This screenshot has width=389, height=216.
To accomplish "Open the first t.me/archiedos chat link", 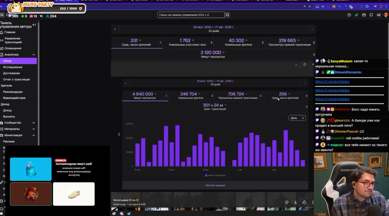I will pos(332,82).
